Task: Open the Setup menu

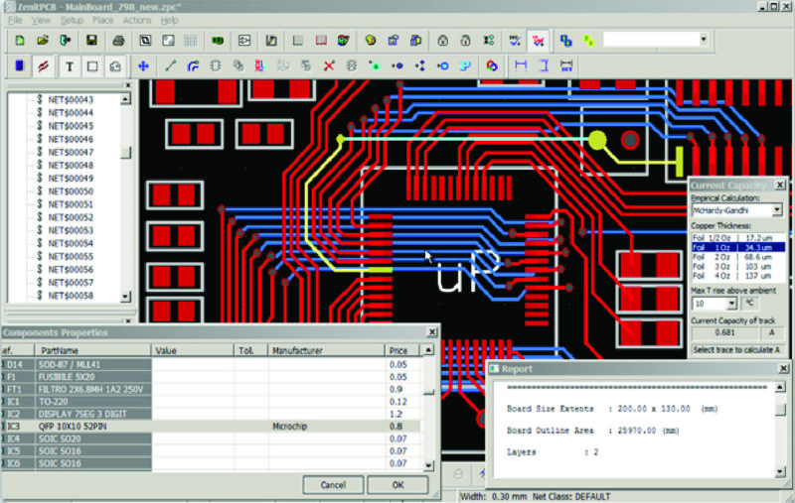Action: click(72, 20)
